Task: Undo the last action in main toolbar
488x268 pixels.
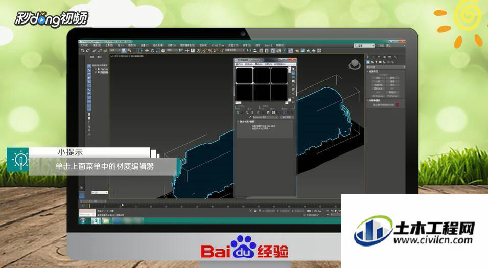Action: point(82,51)
